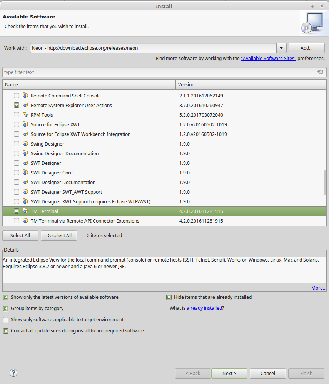The width and height of the screenshot is (329, 384).
Task: Open the Available Software Sites preferences link
Action: pyautogui.click(x=268, y=58)
